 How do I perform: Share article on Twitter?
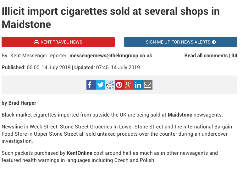point(101,85)
